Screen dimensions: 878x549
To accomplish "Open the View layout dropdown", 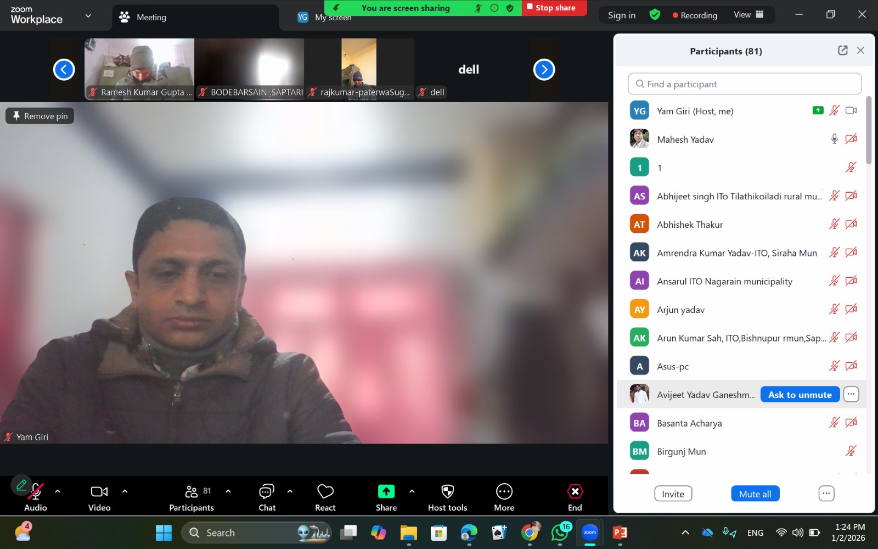I will [x=748, y=15].
